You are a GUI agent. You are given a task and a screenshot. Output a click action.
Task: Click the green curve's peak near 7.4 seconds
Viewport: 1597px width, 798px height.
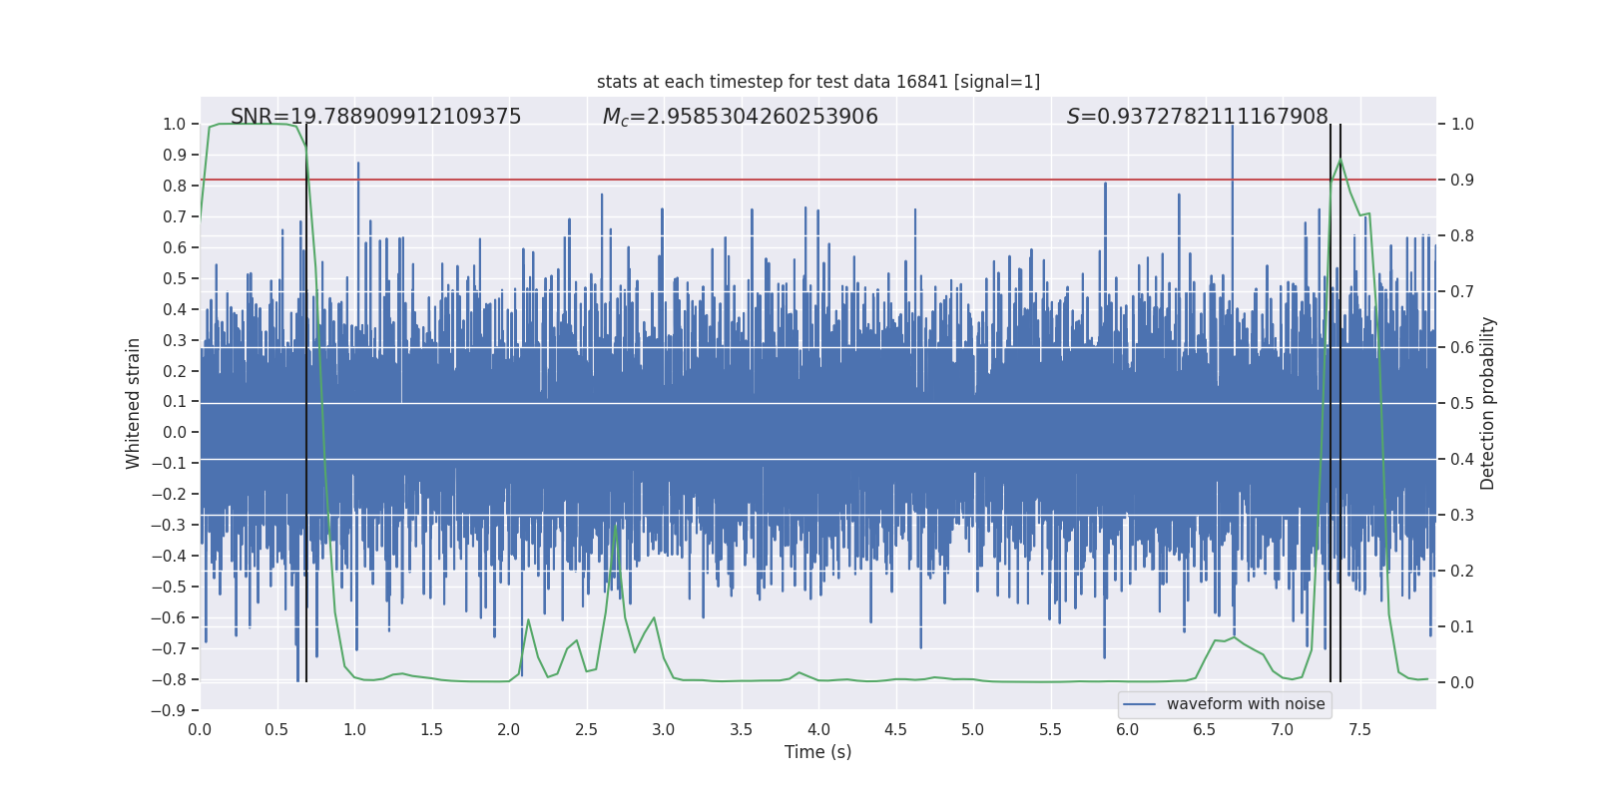(1339, 160)
